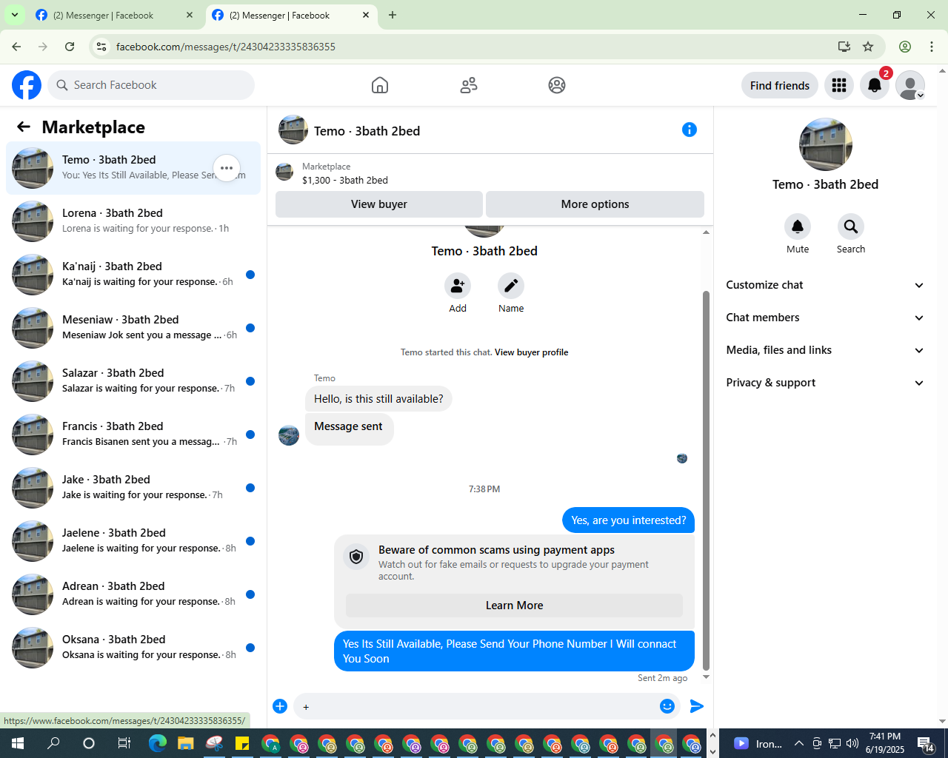Show conversation information panel
Viewport: 948px width, 758px height.
690,130
